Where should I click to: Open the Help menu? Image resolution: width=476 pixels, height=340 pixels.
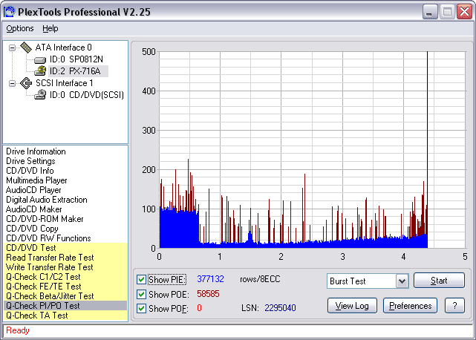[x=50, y=28]
